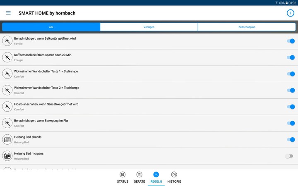
Task: Disable the Balkontür geöffnet notification rule
Action: pyautogui.click(x=291, y=41)
